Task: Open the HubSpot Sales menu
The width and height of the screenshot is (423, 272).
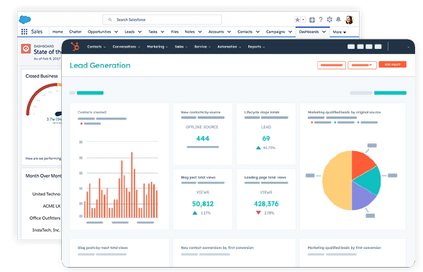Action: [181, 47]
